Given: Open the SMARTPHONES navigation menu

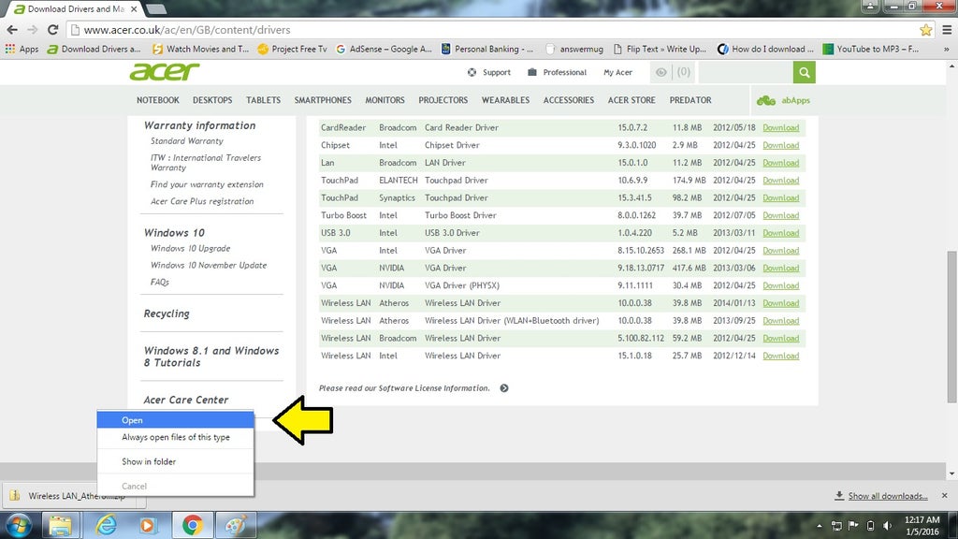Looking at the screenshot, I should point(323,100).
